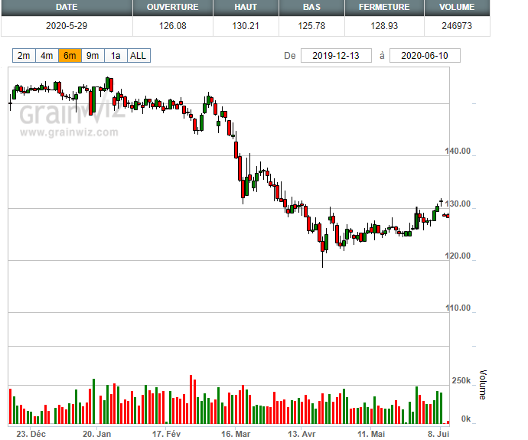
Task: Click the end date field 2020-06-10
Action: pos(425,56)
